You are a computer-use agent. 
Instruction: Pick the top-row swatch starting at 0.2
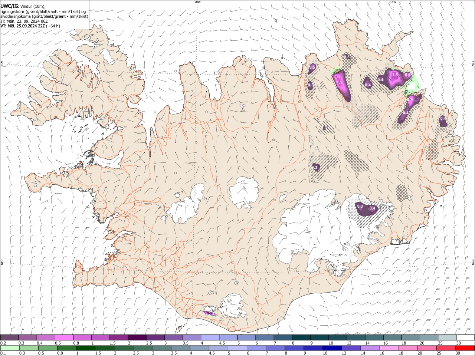tap(10, 338)
